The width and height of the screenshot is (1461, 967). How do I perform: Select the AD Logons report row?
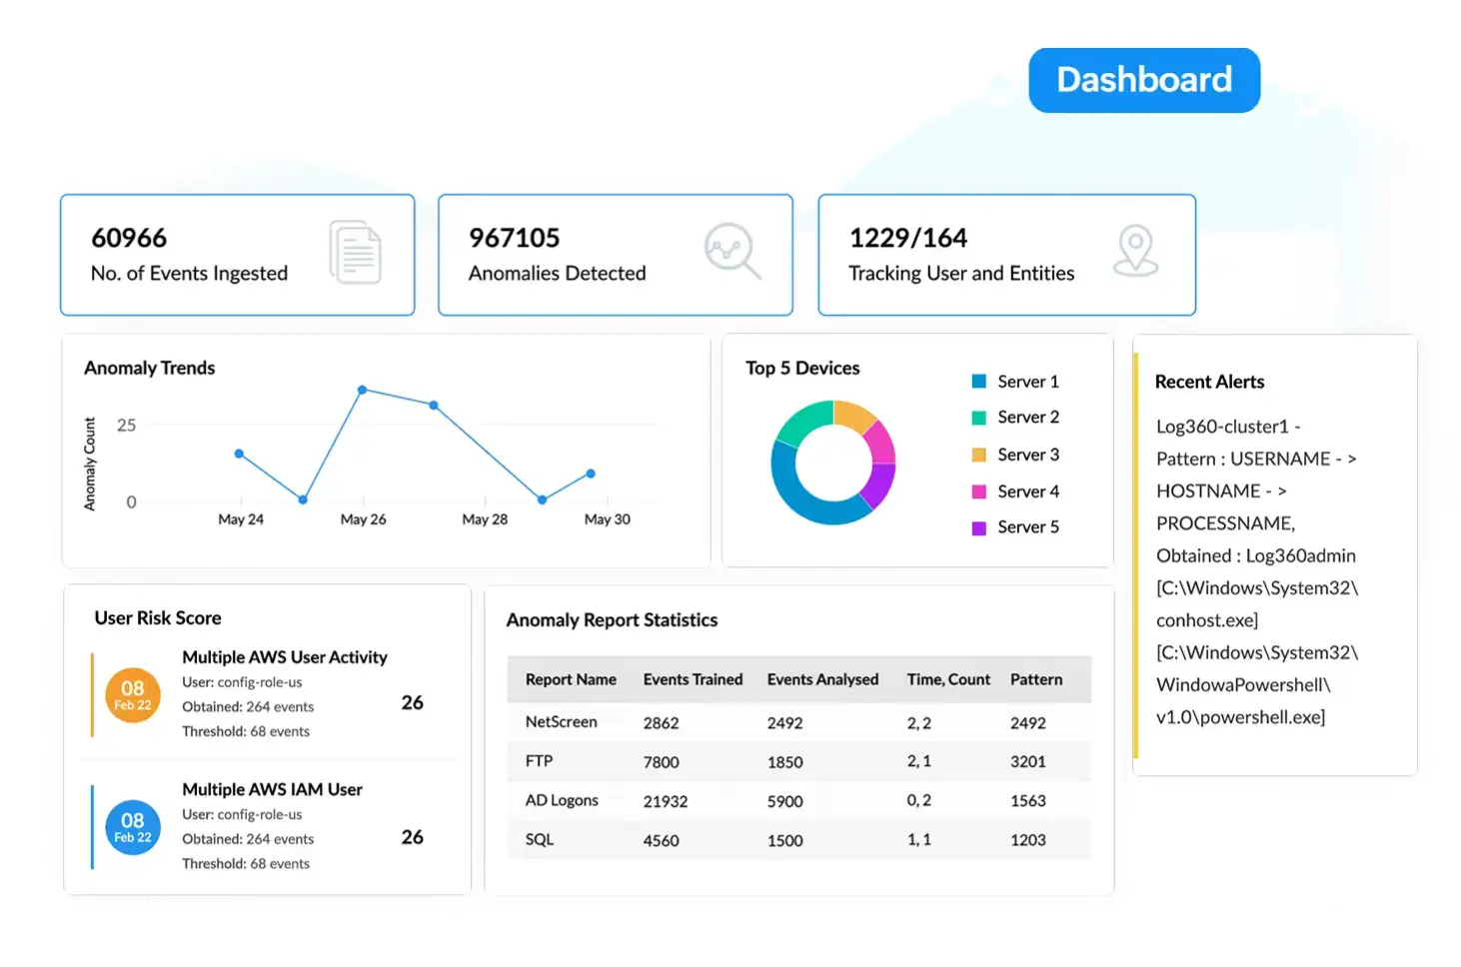coord(798,800)
